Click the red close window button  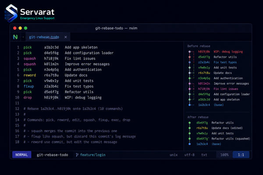pos(15,28)
